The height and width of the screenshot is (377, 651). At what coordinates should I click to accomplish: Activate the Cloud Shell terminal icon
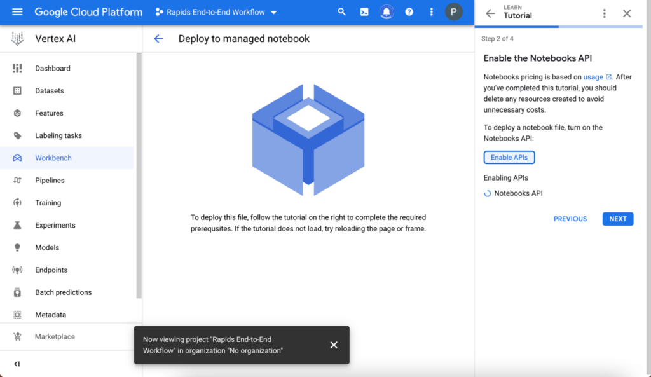[x=364, y=11]
